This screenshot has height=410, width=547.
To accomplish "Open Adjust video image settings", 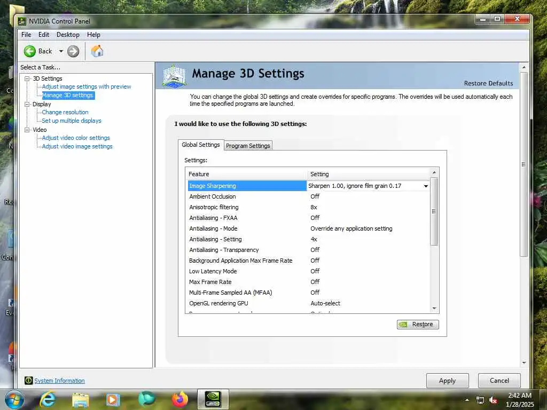I will click(x=77, y=146).
